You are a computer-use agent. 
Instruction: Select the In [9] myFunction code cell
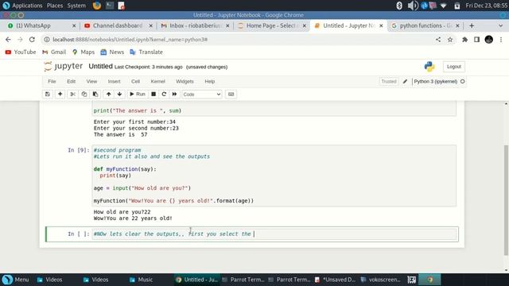(x=274, y=176)
